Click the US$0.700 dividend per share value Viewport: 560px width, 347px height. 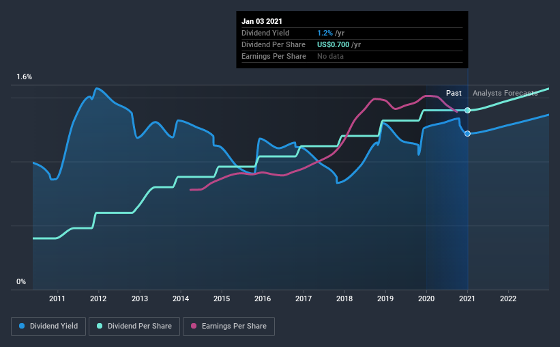click(x=334, y=44)
